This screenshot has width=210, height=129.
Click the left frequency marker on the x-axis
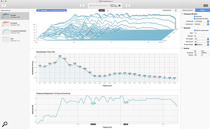(93, 124)
